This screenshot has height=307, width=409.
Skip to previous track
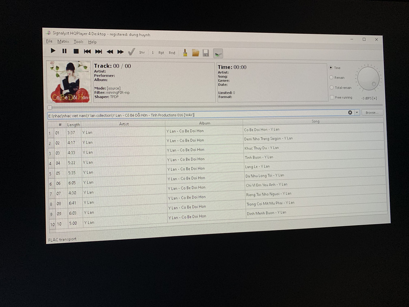pos(87,51)
